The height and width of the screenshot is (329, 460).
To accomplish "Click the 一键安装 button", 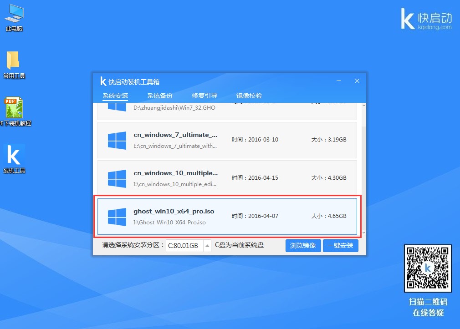I will [x=340, y=245].
